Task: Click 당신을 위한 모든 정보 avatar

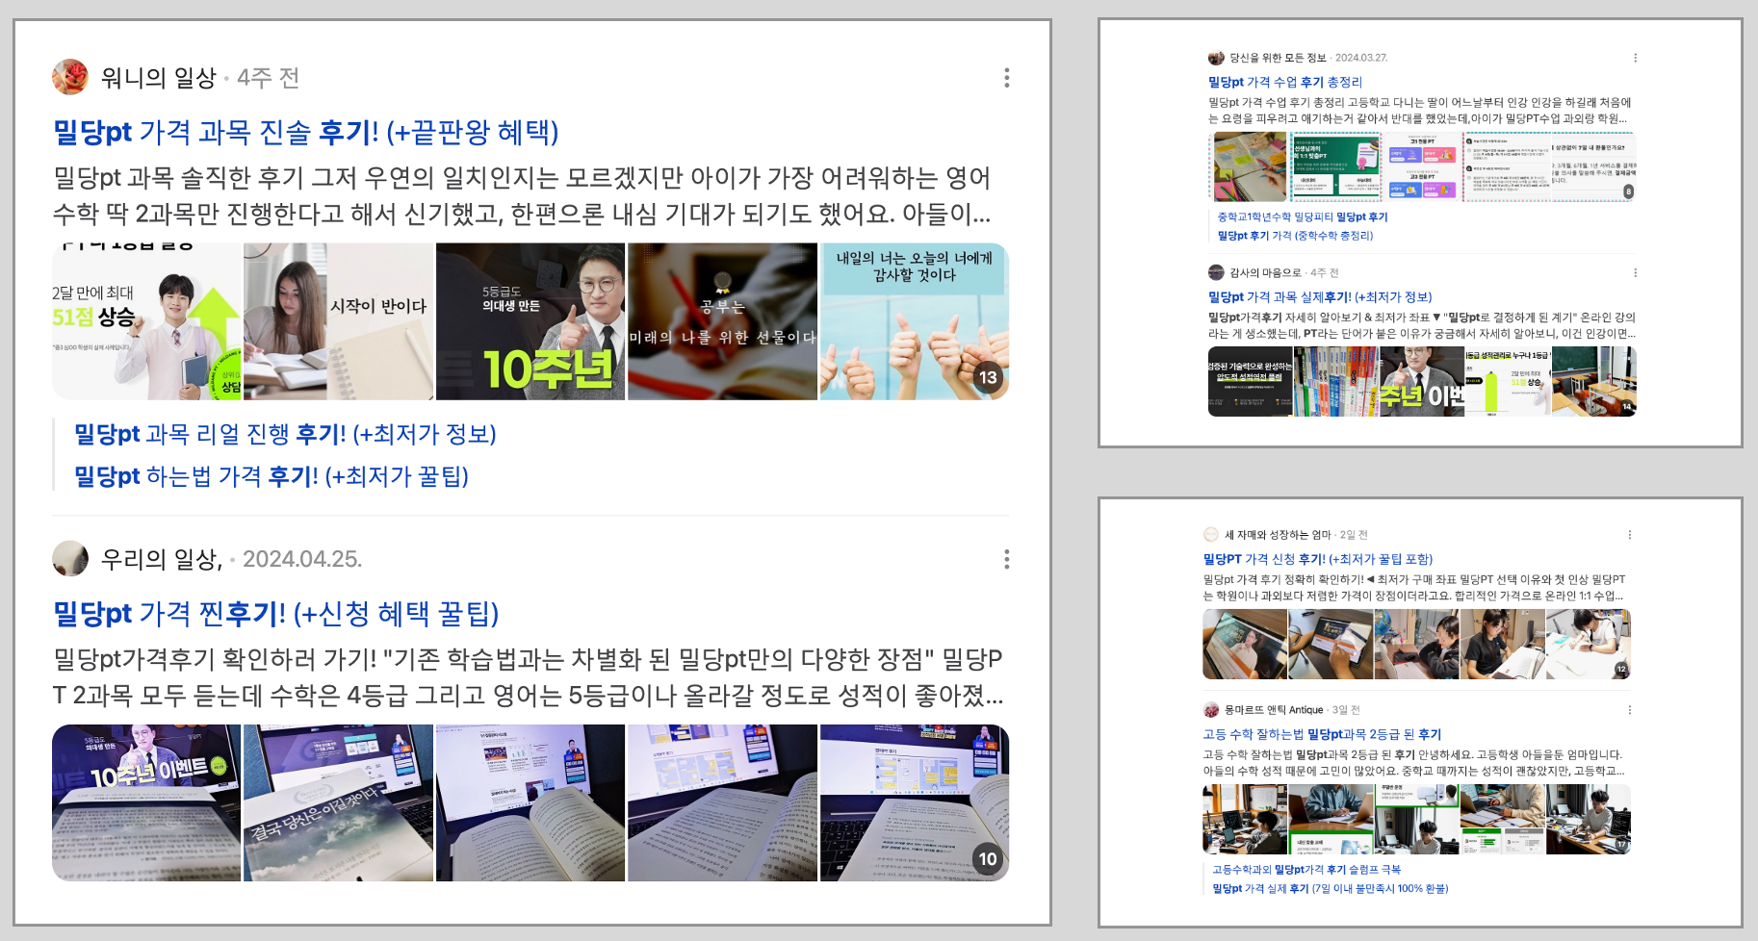Action: 1216,58
